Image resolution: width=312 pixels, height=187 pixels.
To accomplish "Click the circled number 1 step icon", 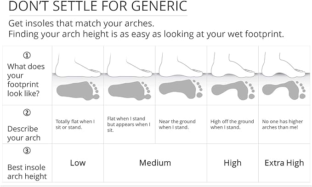I will 27,56.
